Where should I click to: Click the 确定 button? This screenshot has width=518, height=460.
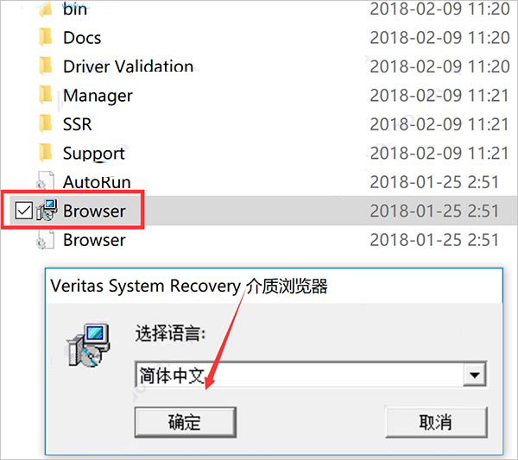(186, 422)
